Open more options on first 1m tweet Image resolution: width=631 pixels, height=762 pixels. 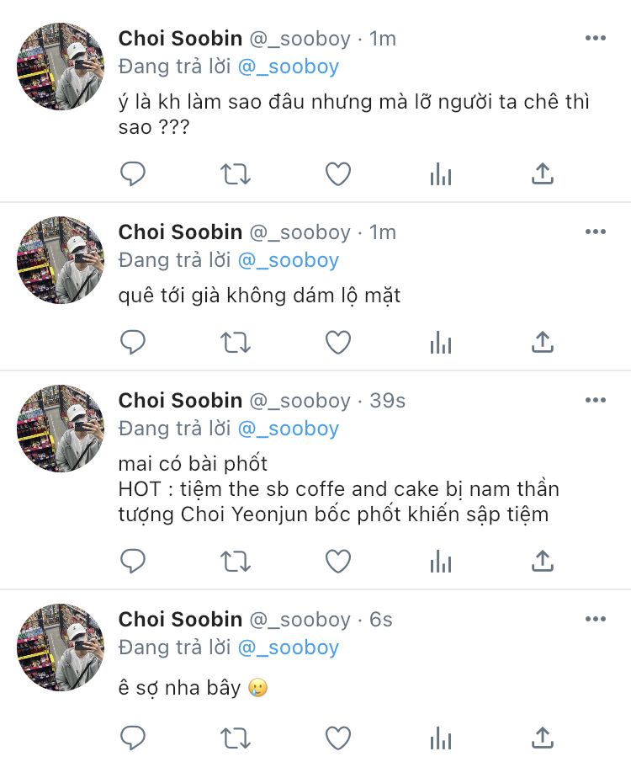tap(596, 38)
